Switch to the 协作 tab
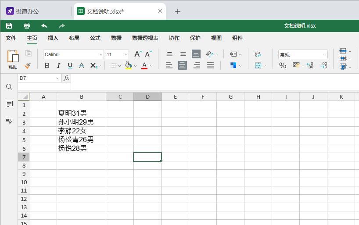The width and height of the screenshot is (359, 225). [x=174, y=38]
